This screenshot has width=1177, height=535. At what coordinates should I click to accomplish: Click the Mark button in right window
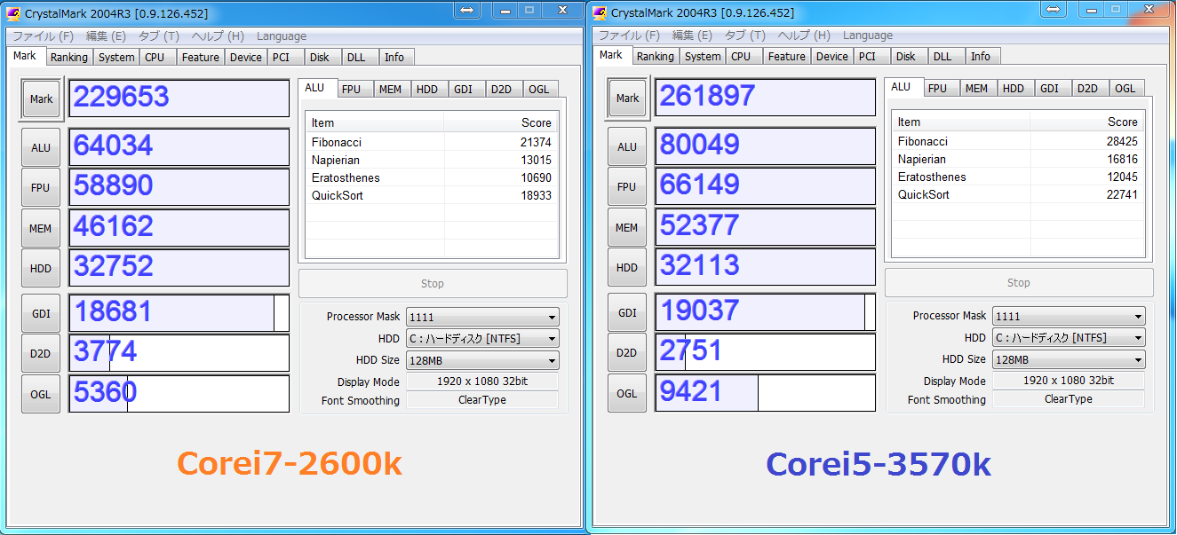628,98
